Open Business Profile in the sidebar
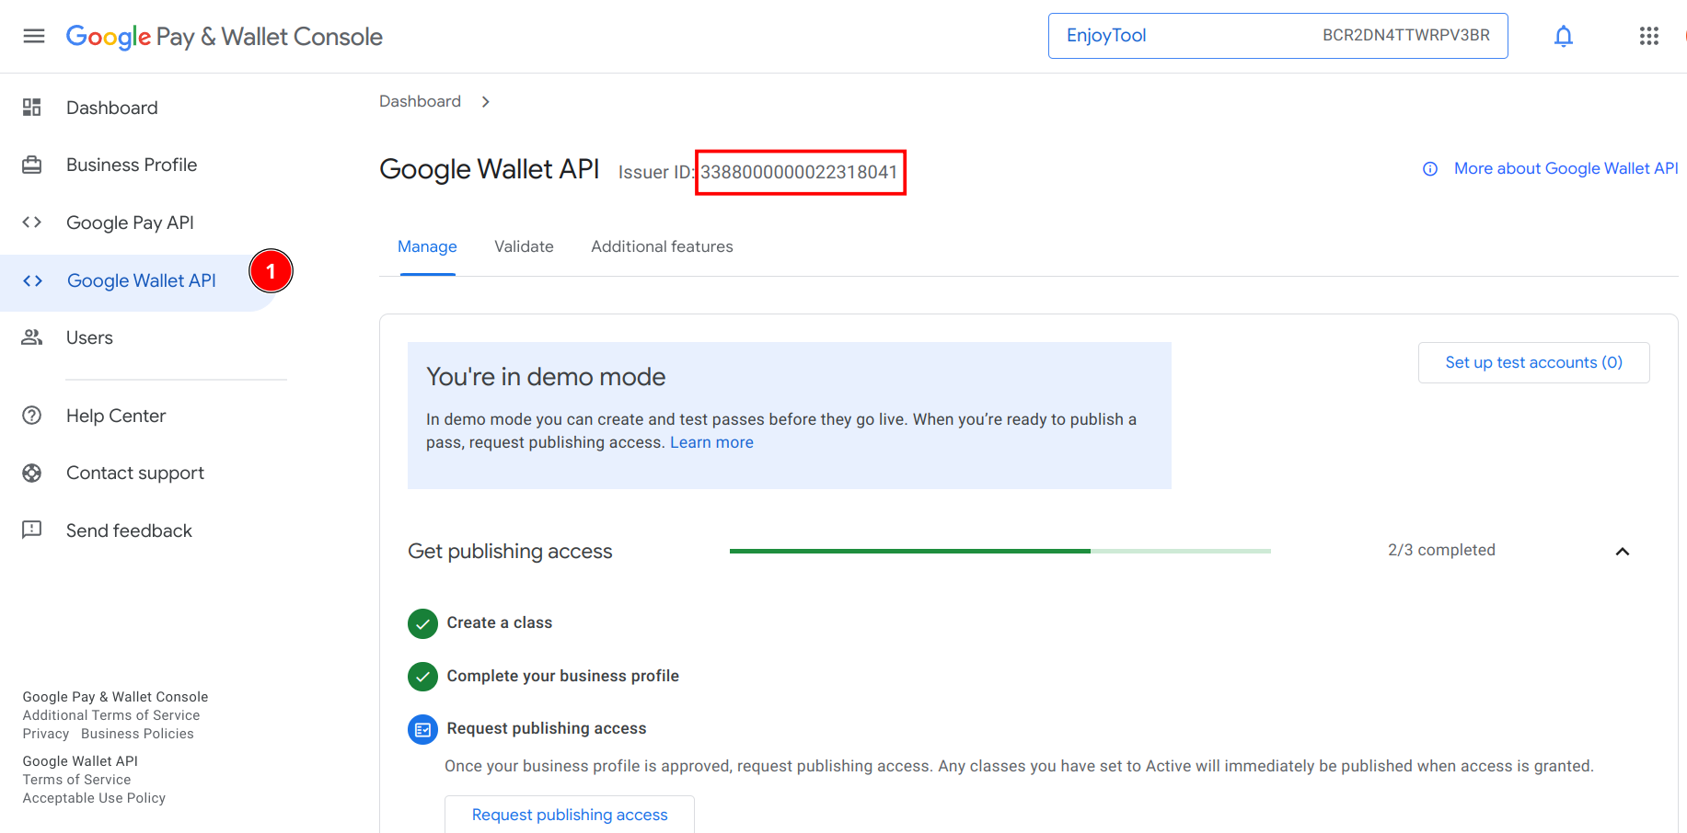The image size is (1687, 833). tap(132, 165)
